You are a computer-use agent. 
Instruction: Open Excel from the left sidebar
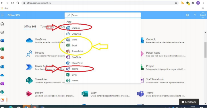pos(2,49)
